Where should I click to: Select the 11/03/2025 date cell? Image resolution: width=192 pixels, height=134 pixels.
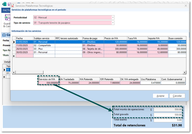pyautogui.click(x=24, y=45)
